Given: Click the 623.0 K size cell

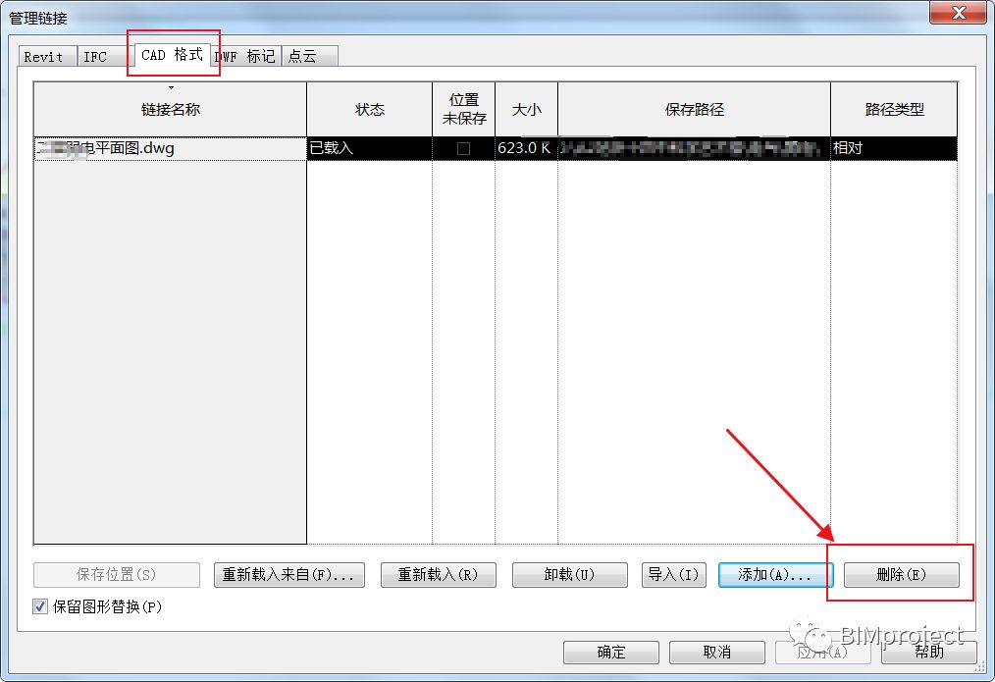Looking at the screenshot, I should (x=526, y=148).
